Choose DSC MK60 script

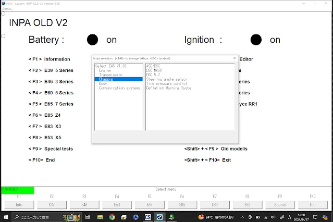coord(154,70)
